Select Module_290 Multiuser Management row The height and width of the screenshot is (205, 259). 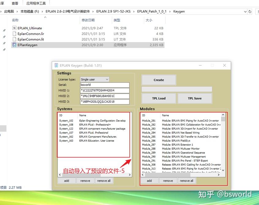[181, 157]
